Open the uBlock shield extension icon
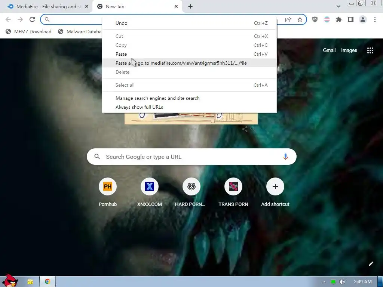 [x=315, y=19]
